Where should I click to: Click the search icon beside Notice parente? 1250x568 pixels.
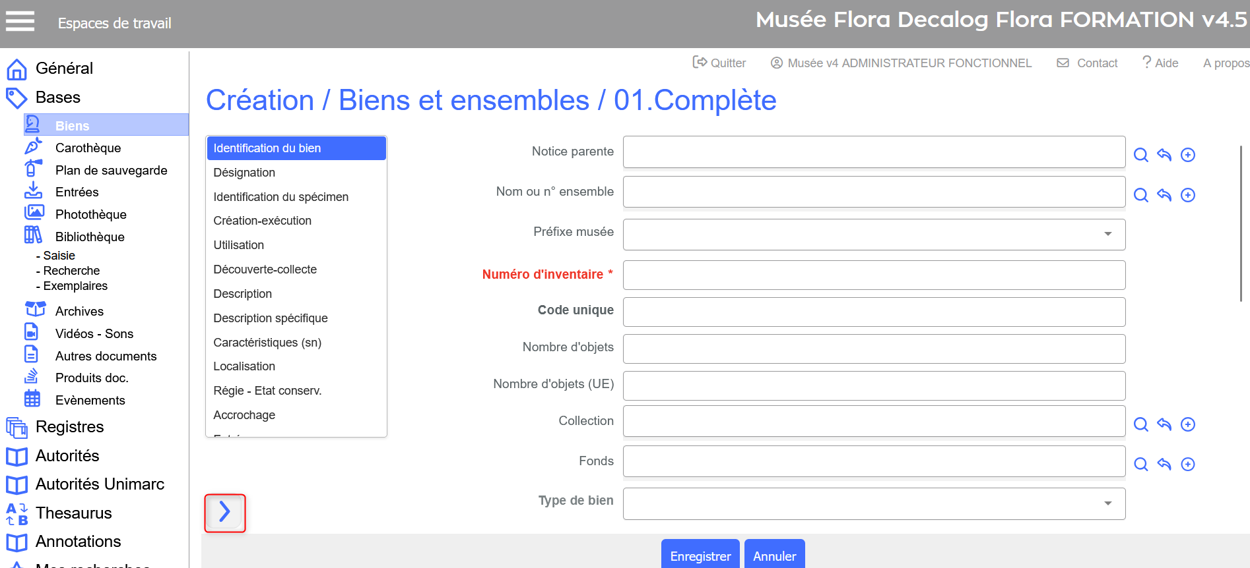tap(1140, 155)
